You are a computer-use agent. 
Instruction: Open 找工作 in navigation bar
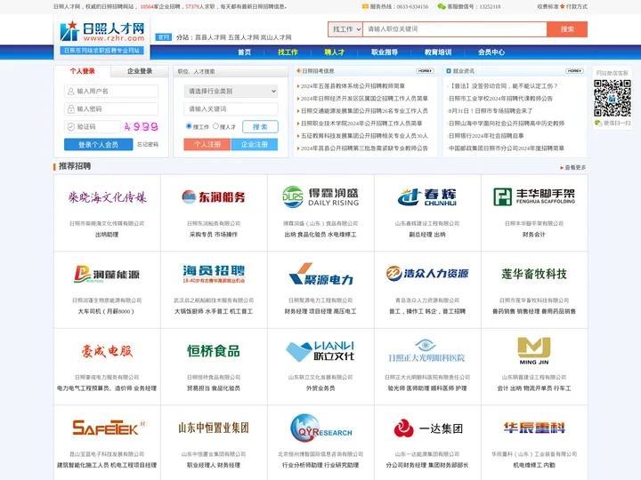pos(288,52)
